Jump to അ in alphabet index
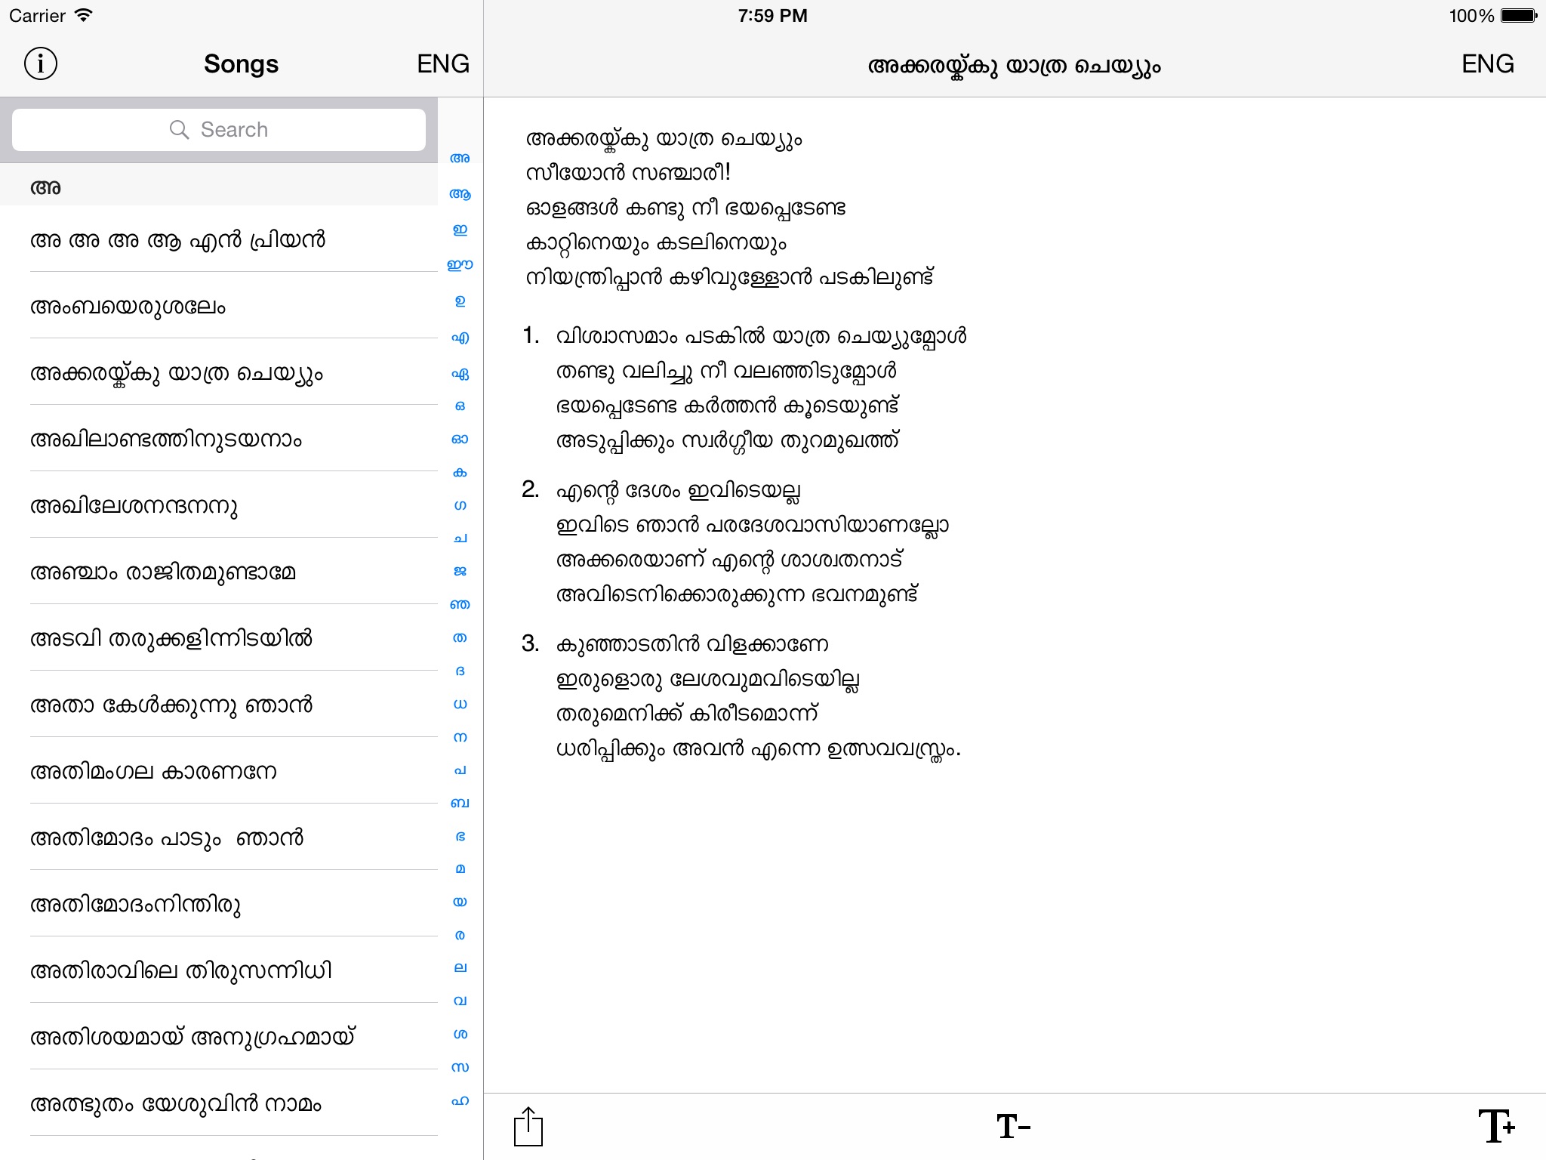Image resolution: width=1546 pixels, height=1160 pixels. [460, 159]
